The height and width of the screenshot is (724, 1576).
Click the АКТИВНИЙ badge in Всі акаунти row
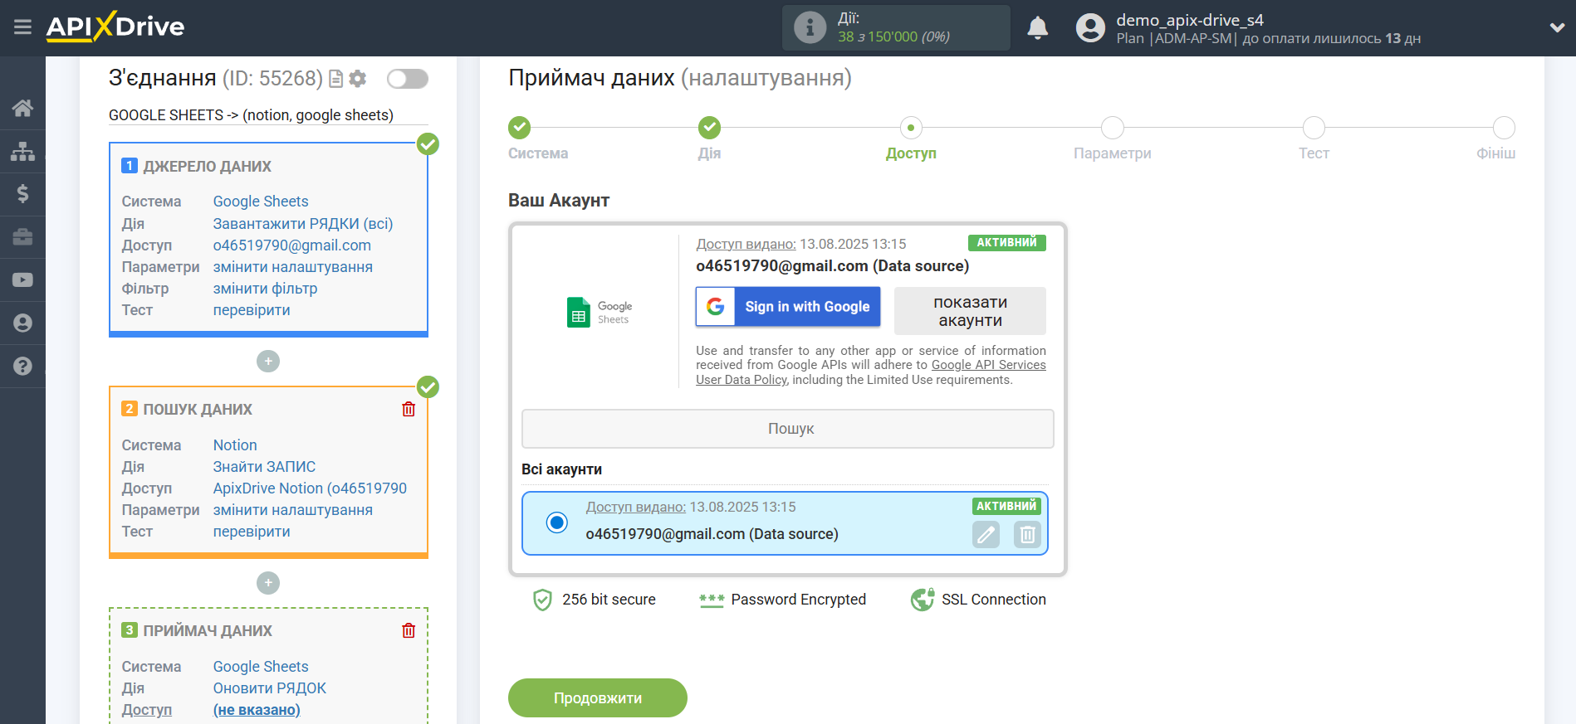(x=1006, y=506)
